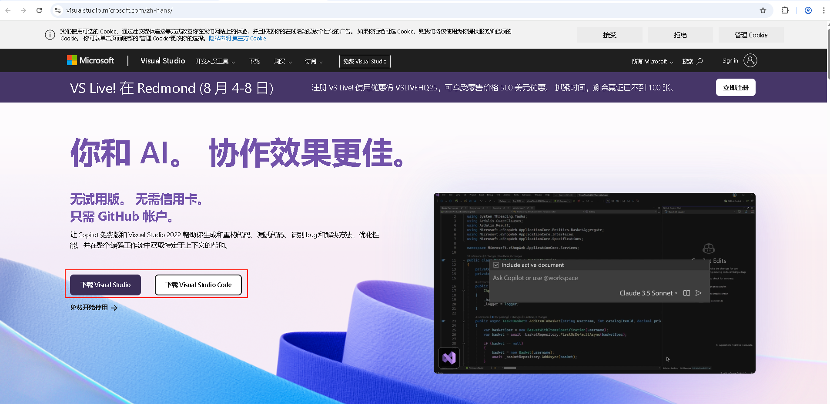Reject cookies with 拒绝 button
Viewport: 830px width, 404px height.
coord(680,35)
